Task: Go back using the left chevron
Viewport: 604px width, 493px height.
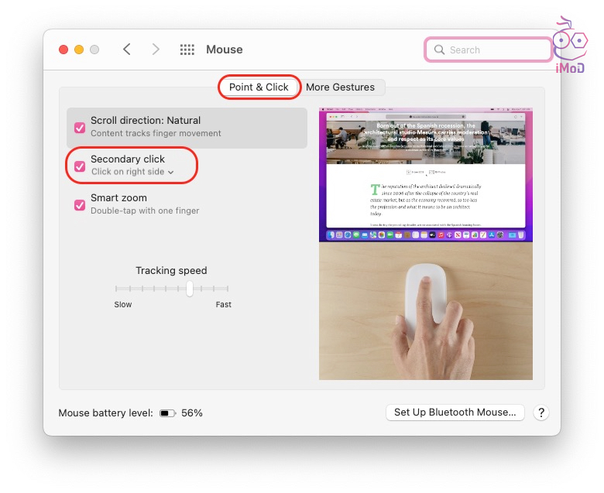Action: (x=127, y=50)
